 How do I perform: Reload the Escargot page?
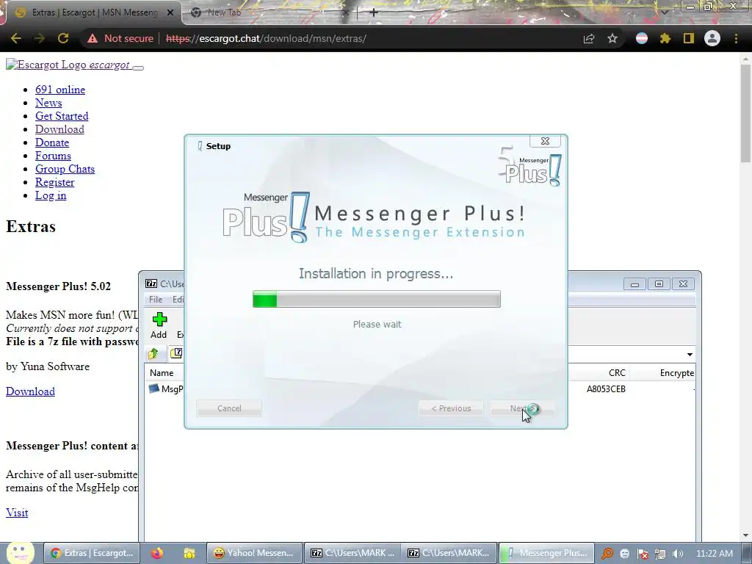[63, 38]
